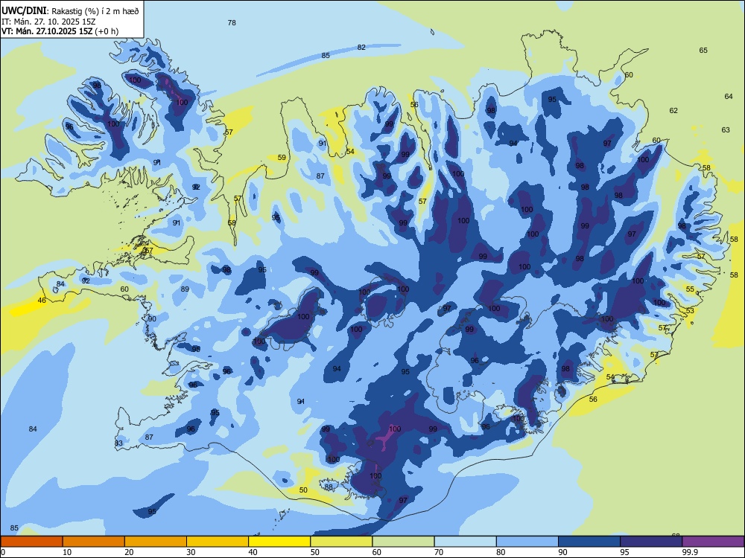
Task: Click the bright yellow 40–50 legend swatch
Action: [279, 542]
